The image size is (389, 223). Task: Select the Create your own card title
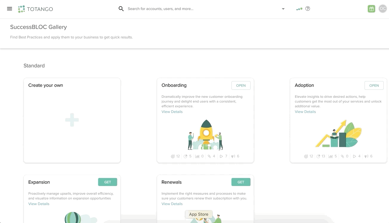[46, 85]
